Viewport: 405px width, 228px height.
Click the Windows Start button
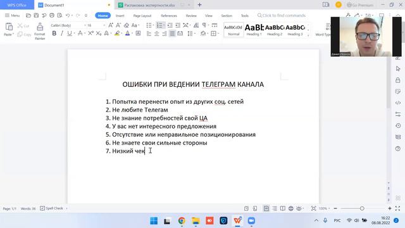pyautogui.click(x=154, y=221)
